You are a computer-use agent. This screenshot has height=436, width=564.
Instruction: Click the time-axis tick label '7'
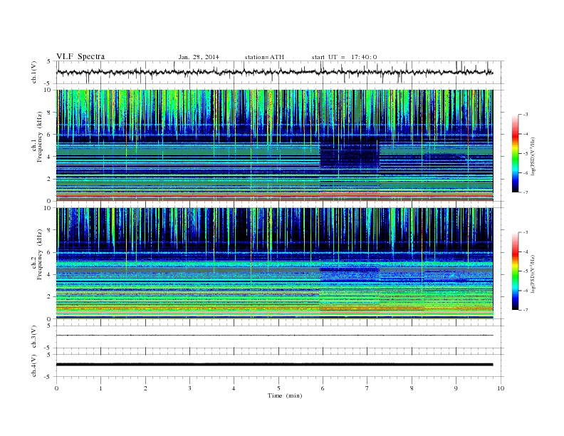point(367,388)
